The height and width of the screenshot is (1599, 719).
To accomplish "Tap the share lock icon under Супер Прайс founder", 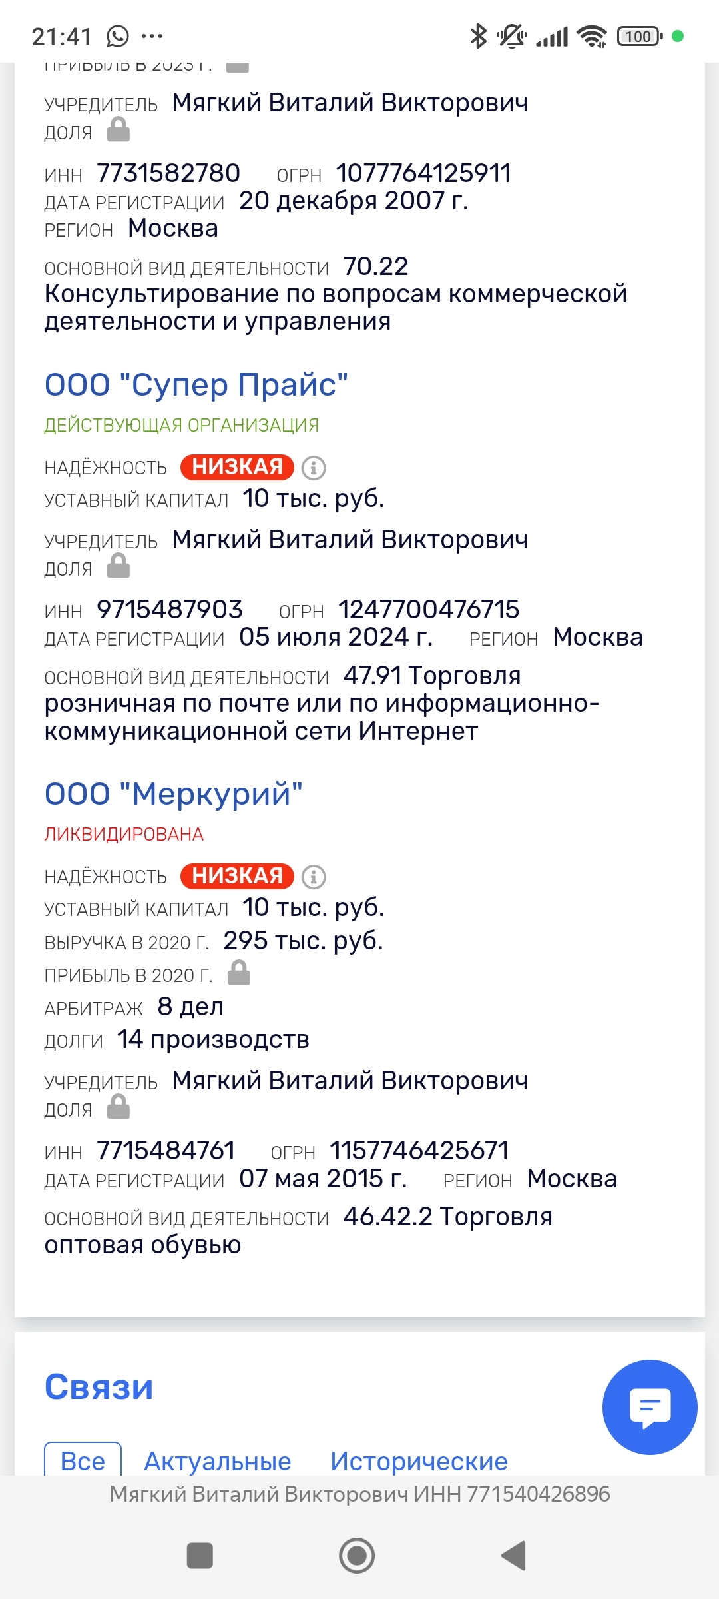I will (x=119, y=566).
